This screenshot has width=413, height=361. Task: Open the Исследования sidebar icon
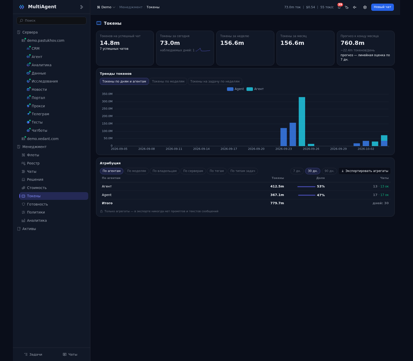28,81
